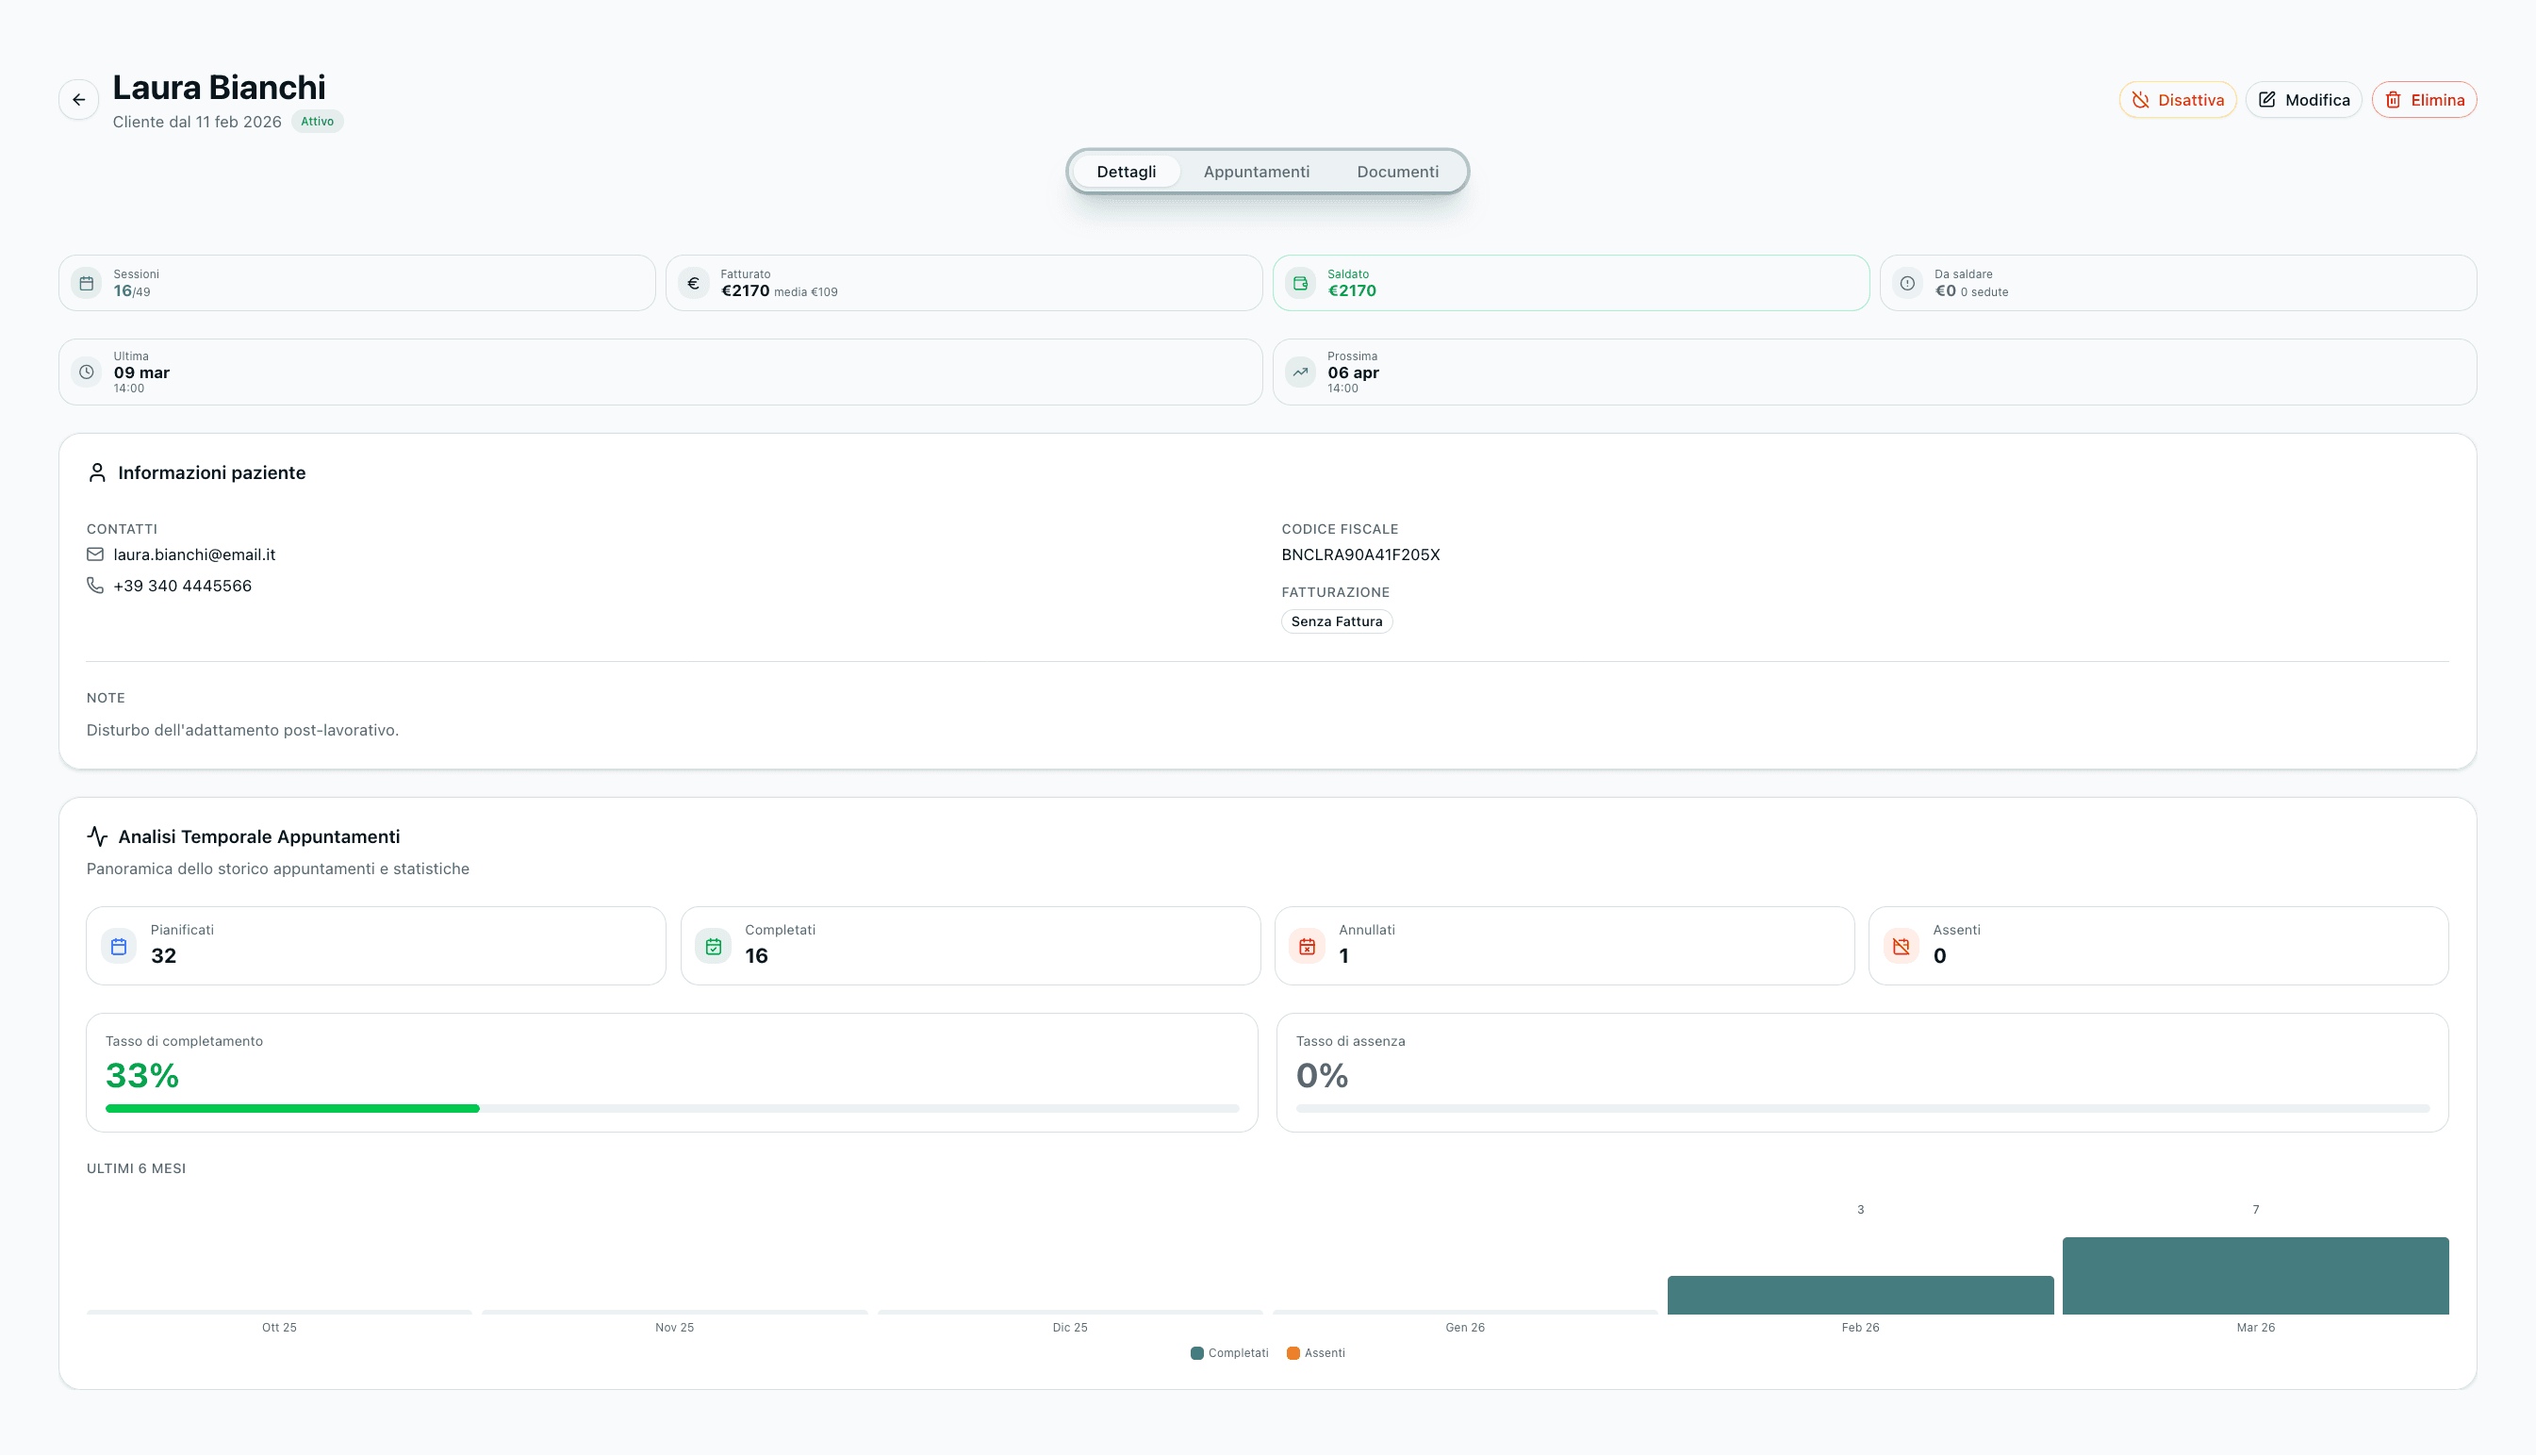Click the Completati check-calendar icon
The width and height of the screenshot is (2536, 1456).
pyautogui.click(x=714, y=946)
